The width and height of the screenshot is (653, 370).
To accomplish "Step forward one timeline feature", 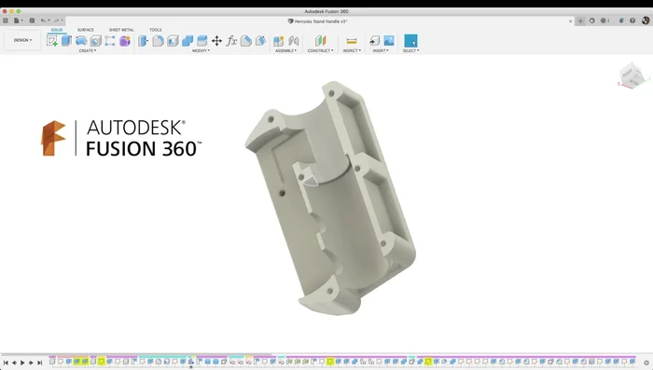I will point(31,363).
